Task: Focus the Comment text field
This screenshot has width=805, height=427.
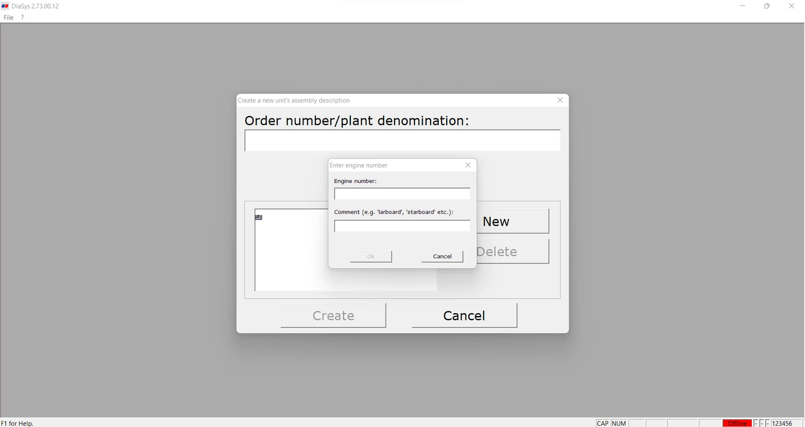Action: 402,226
